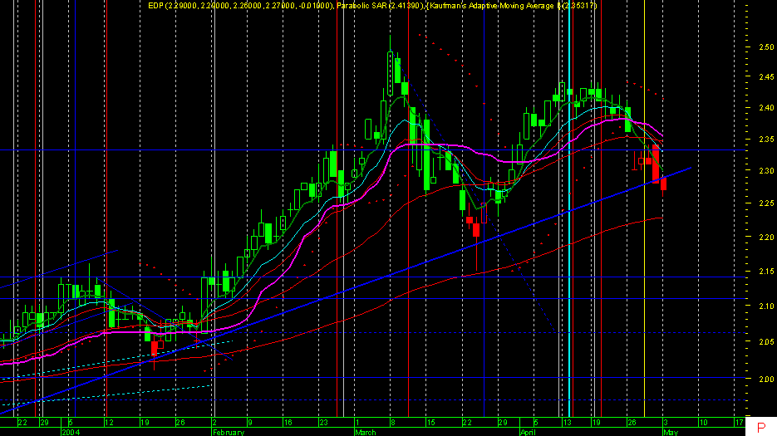
Task: Click the 2.10 price axis label
Action: click(x=766, y=306)
